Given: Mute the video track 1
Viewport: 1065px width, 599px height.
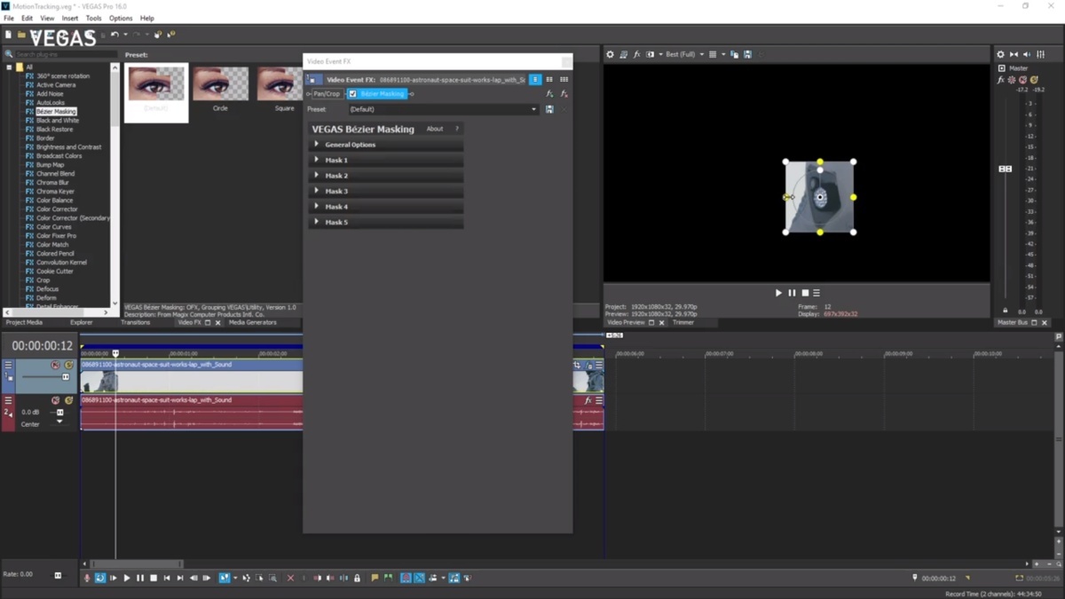Looking at the screenshot, I should [x=55, y=365].
